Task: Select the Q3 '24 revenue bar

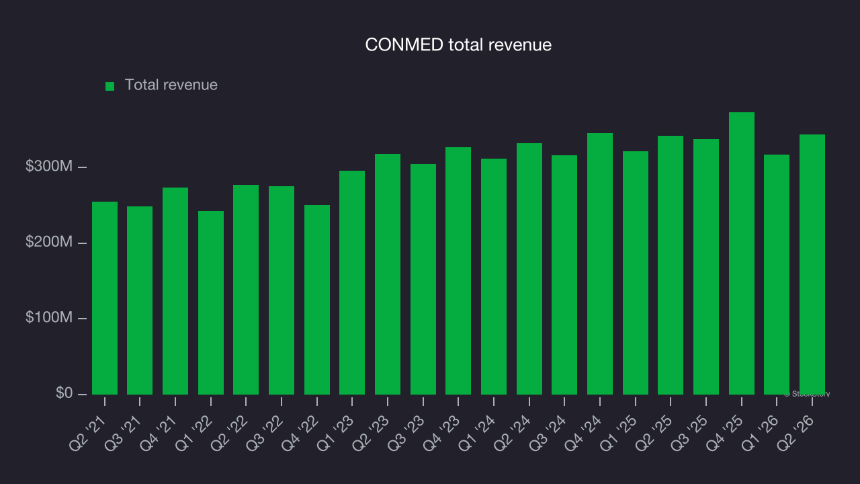Action: click(x=564, y=275)
